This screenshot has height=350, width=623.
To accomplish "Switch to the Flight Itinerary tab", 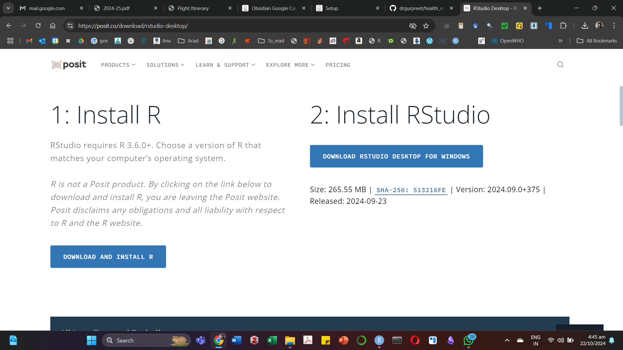I will coord(193,8).
